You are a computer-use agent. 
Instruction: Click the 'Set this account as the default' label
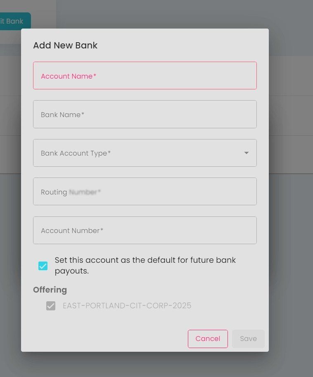pyautogui.click(x=145, y=265)
